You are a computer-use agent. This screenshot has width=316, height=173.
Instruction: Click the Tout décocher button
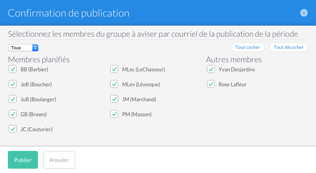tap(289, 47)
